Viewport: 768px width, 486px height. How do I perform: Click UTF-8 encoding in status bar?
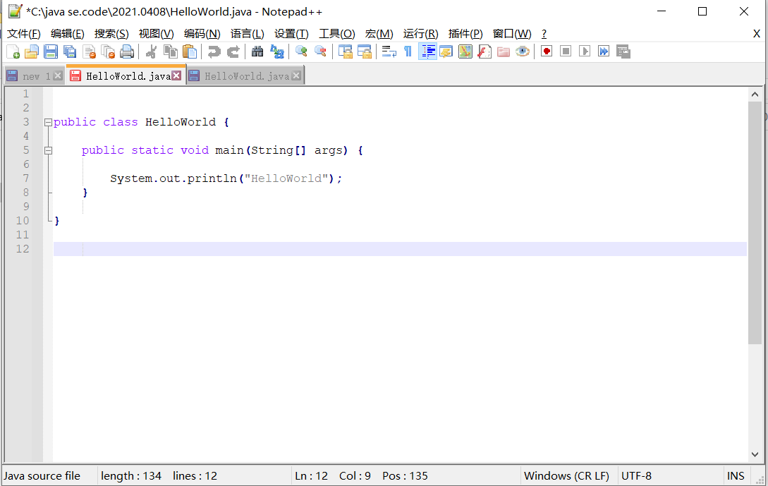coord(636,475)
